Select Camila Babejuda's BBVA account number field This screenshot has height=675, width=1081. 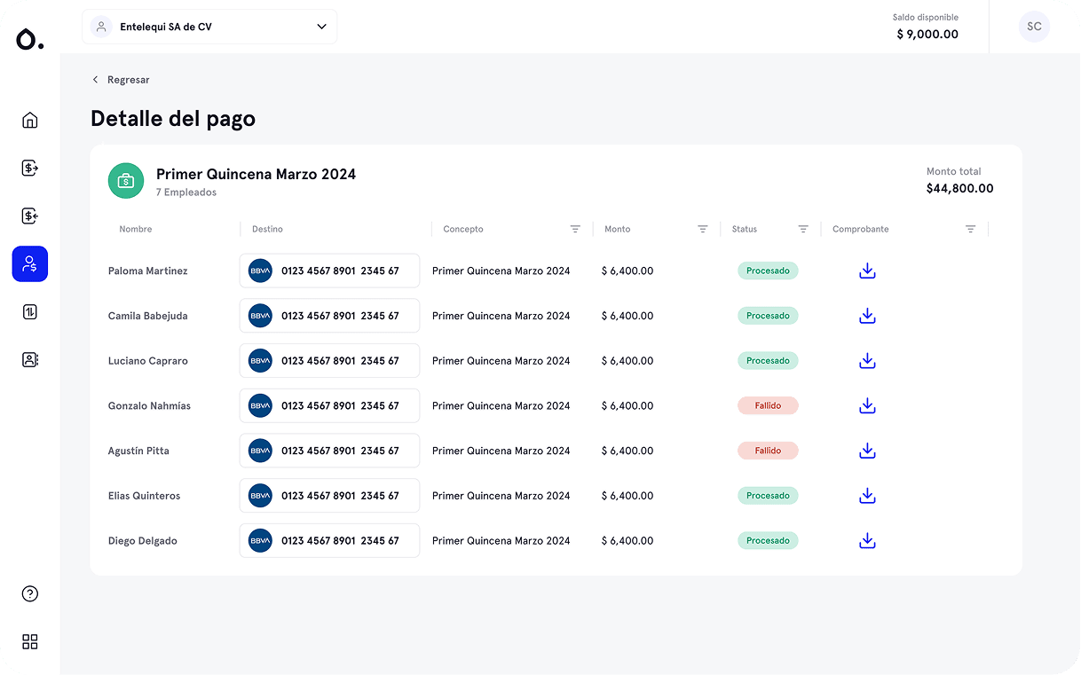click(x=329, y=315)
